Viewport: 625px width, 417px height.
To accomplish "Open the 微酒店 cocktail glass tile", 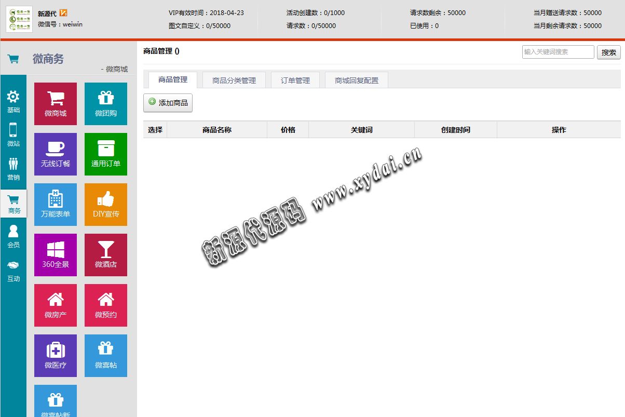I will (106, 255).
